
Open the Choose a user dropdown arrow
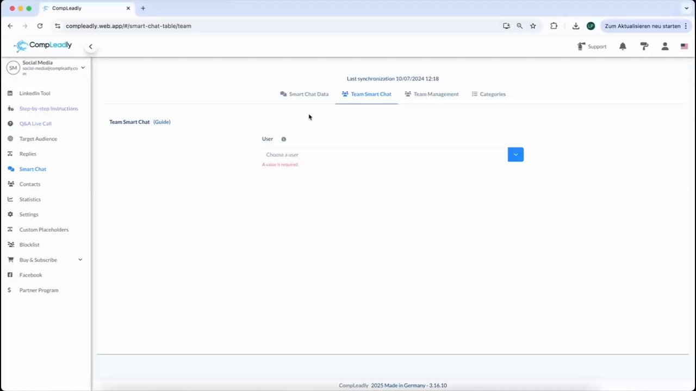tap(515, 155)
